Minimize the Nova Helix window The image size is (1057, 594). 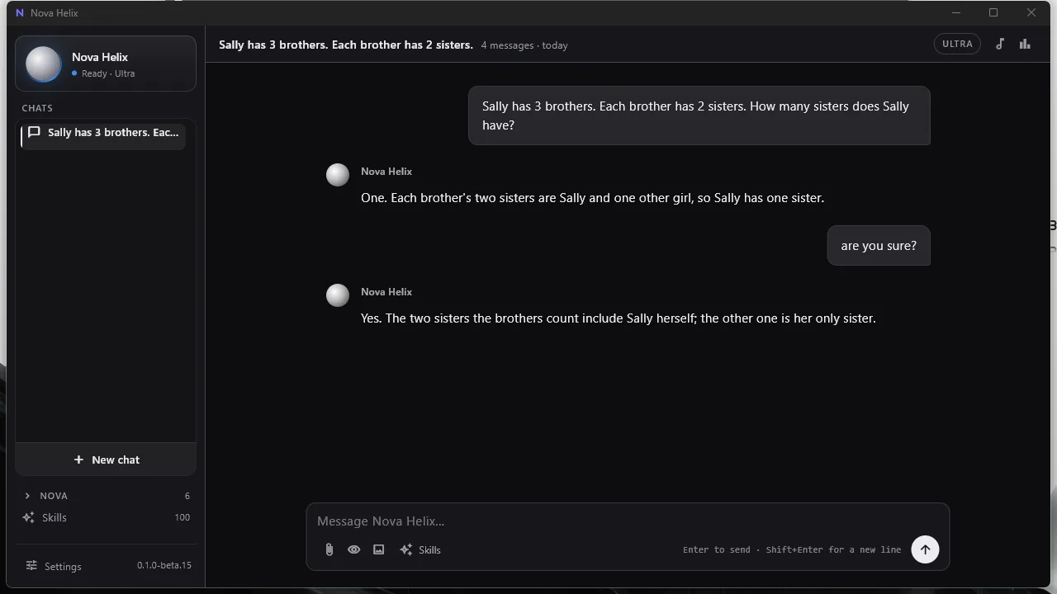click(x=956, y=12)
